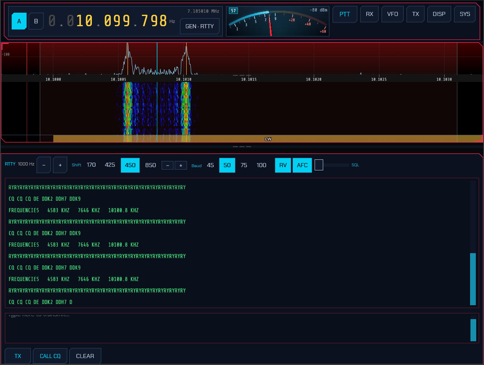Click the first FREQUENCIES 4583 KHZ line
Screen dimensions: 484x365
[73, 210]
